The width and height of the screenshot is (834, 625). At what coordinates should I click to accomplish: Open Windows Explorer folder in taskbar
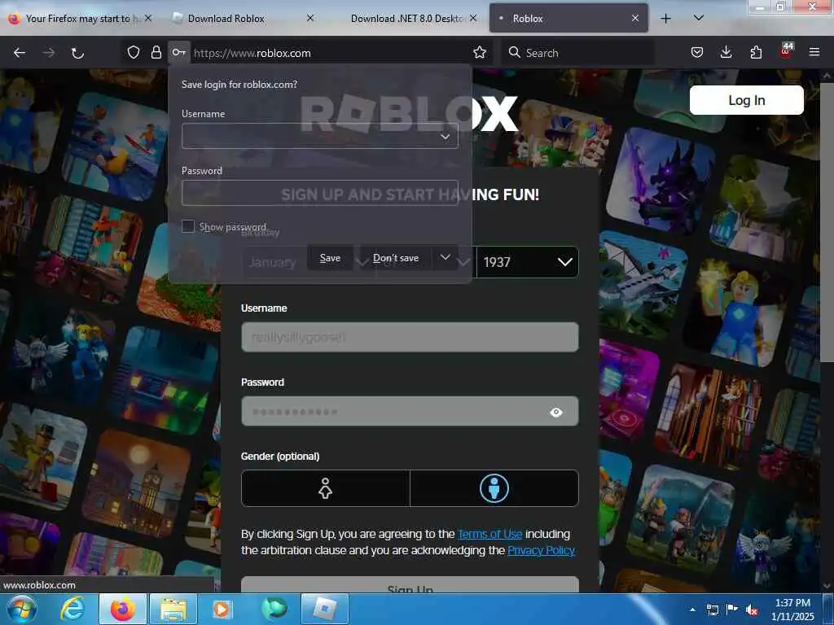pyautogui.click(x=173, y=609)
